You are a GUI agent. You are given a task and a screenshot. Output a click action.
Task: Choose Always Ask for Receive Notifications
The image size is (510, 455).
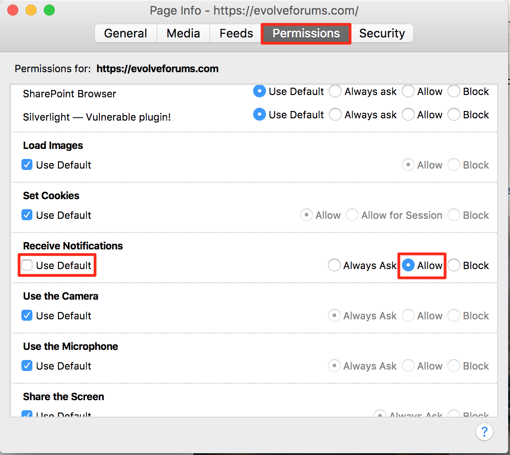click(x=334, y=265)
